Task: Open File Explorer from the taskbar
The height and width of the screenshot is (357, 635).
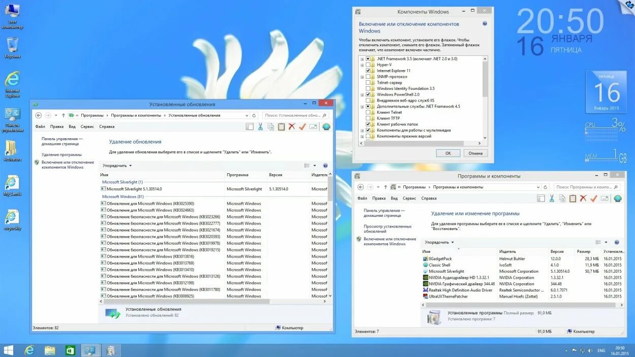Action: click(50, 350)
